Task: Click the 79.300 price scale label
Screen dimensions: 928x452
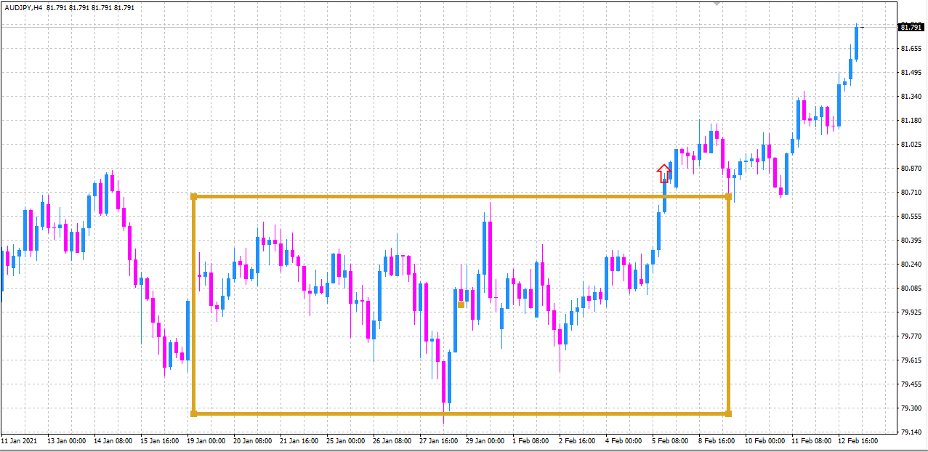Action: click(x=911, y=408)
